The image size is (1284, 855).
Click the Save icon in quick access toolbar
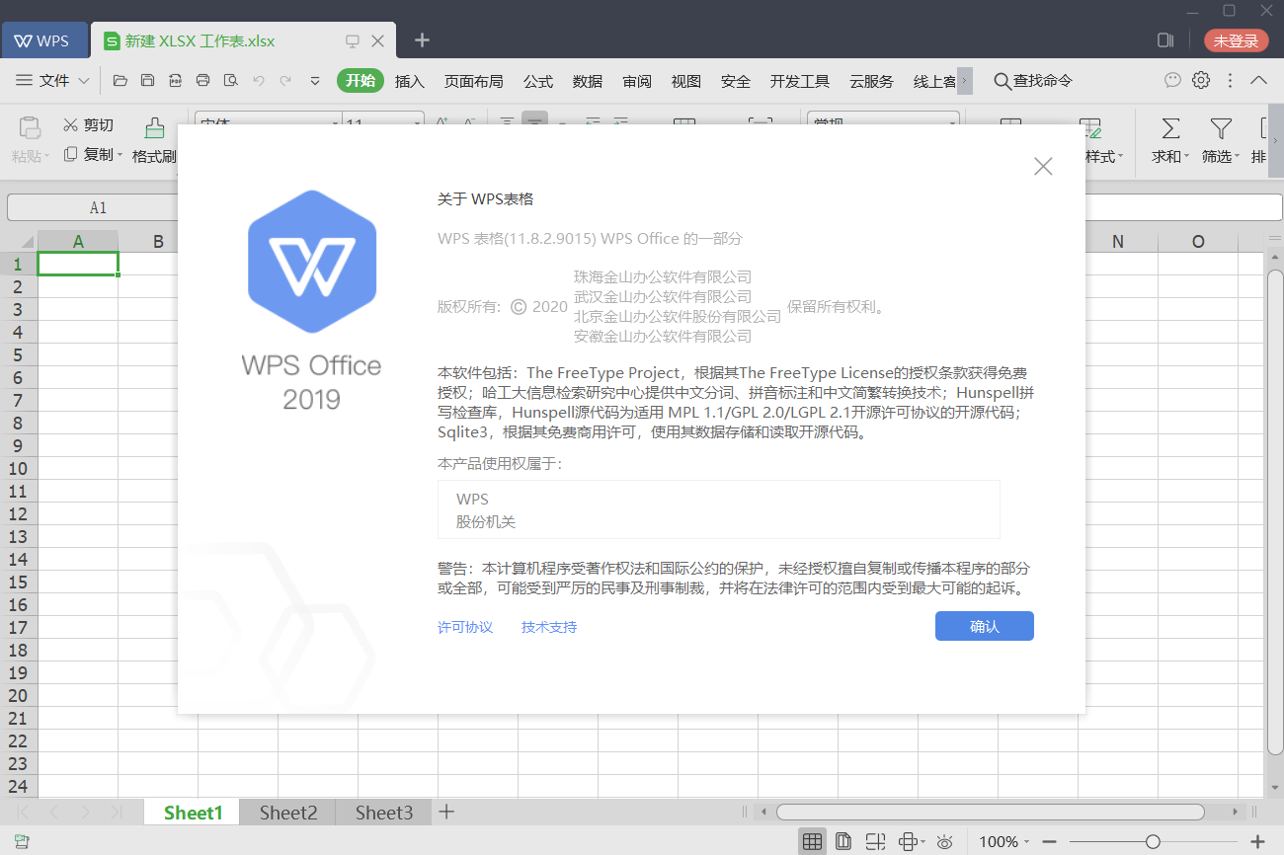148,81
